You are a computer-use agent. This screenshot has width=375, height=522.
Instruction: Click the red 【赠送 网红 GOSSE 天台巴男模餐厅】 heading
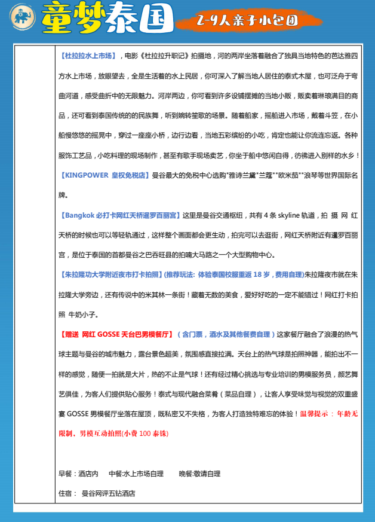[116, 334]
